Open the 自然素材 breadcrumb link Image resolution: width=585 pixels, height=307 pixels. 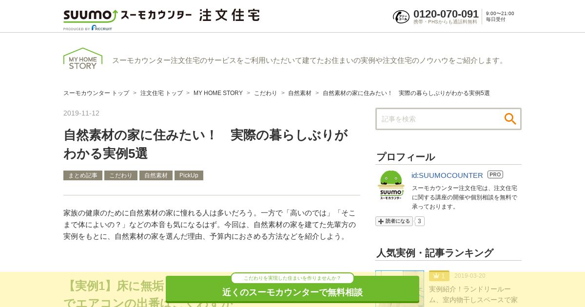pos(300,93)
